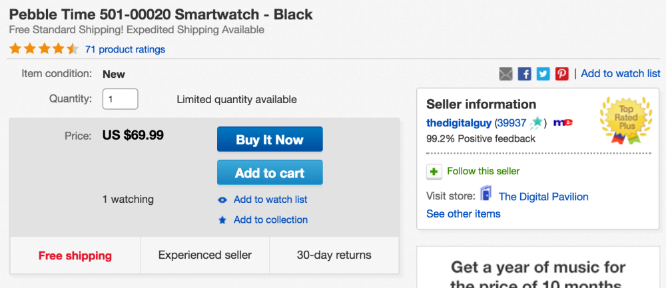Click the green follow plus icon
The image size is (666, 288).
(434, 172)
